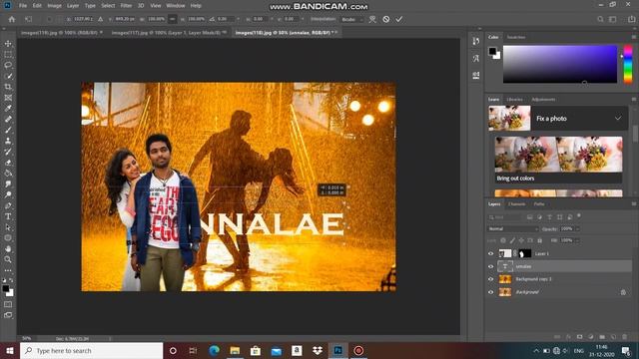
Task: Switch to the Libraries tab
Action: (514, 100)
